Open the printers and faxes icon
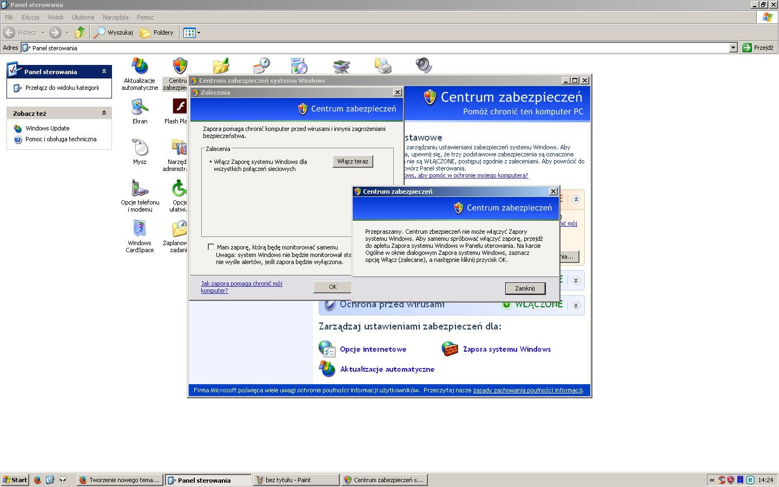779x487 pixels. click(383, 65)
